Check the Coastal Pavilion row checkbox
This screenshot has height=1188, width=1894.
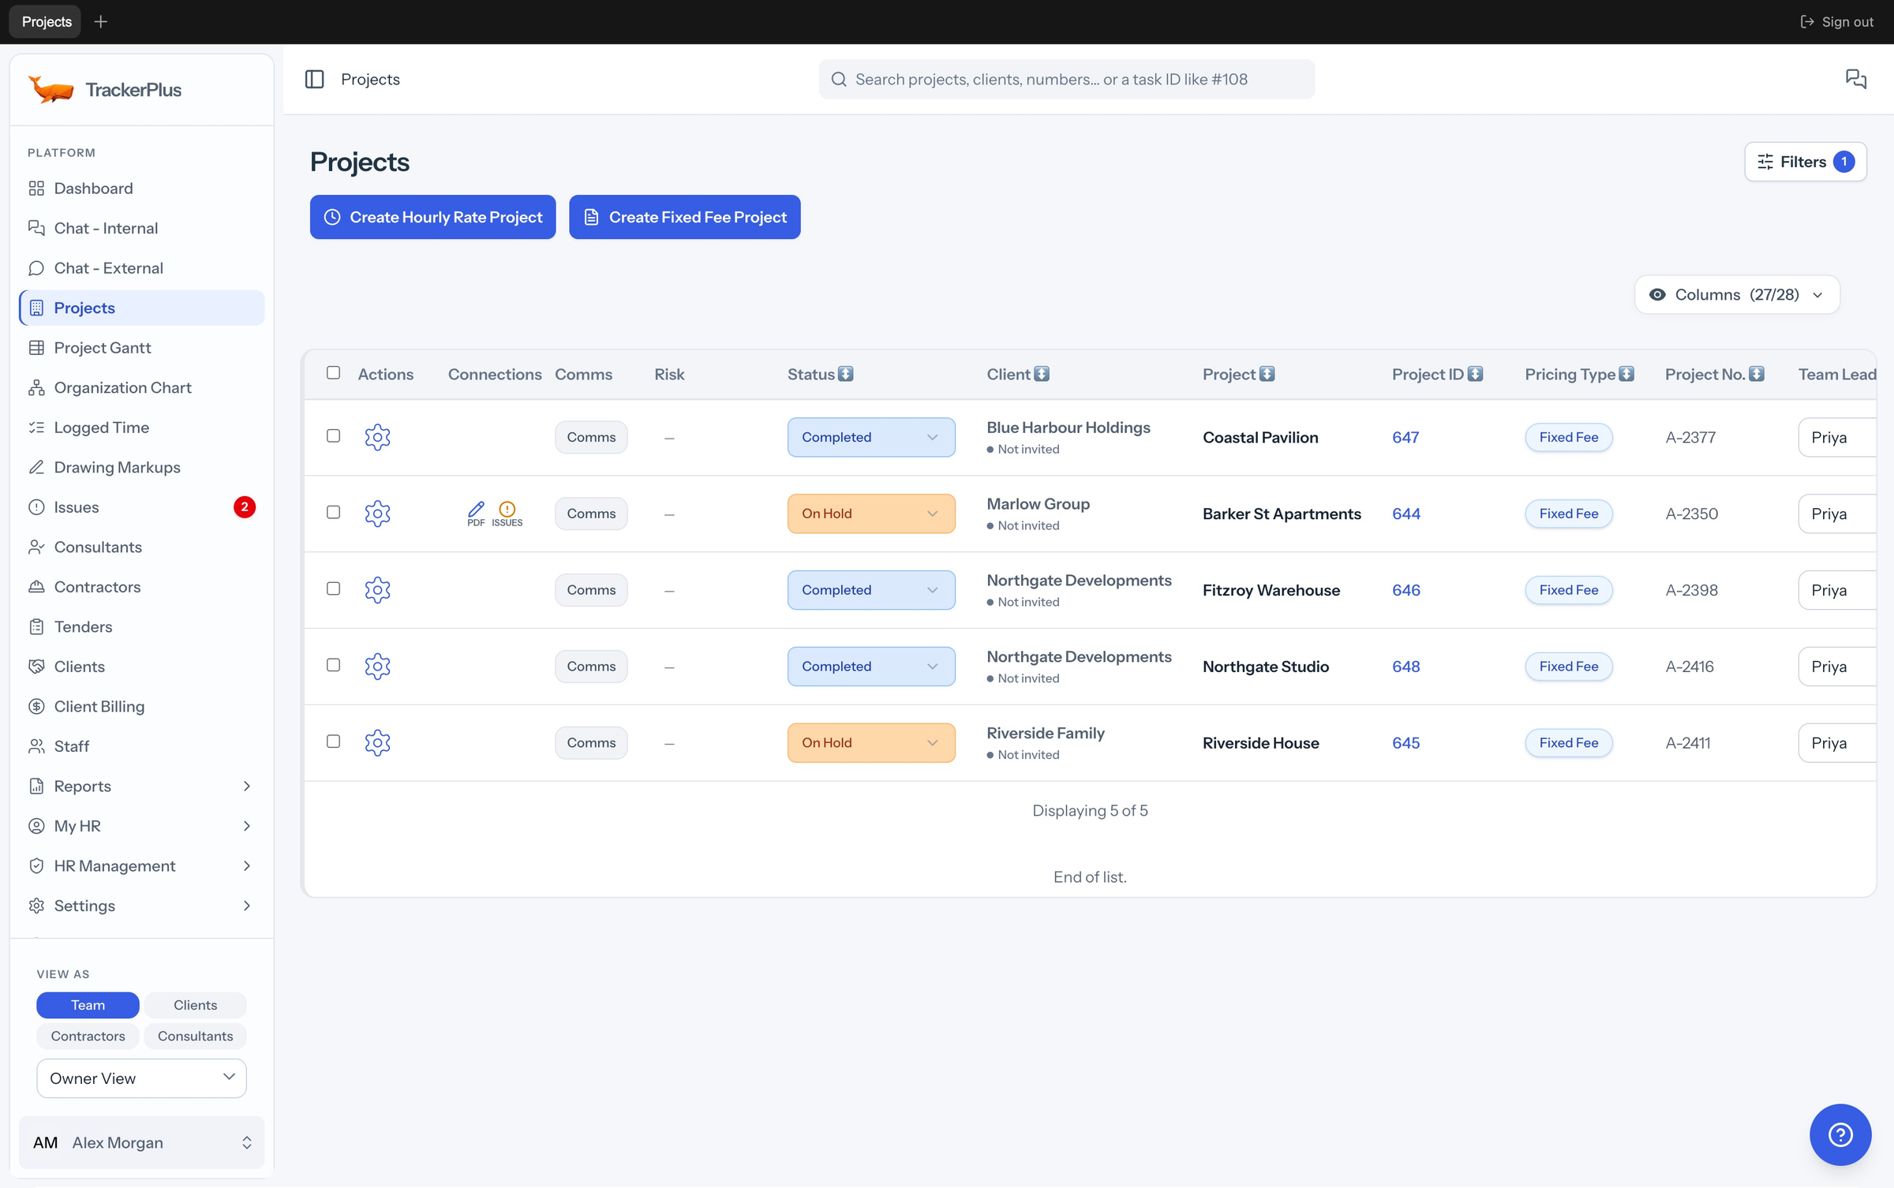click(x=333, y=435)
